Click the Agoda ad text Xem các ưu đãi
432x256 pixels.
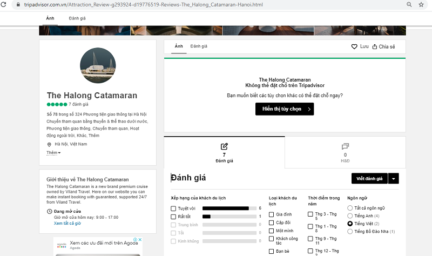click(x=104, y=243)
